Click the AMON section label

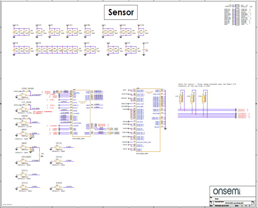(x=24, y=130)
